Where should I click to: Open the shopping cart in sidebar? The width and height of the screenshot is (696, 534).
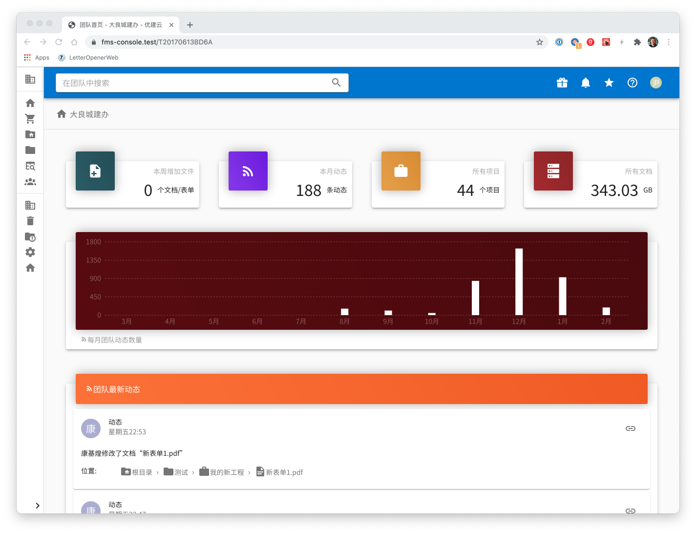30,119
